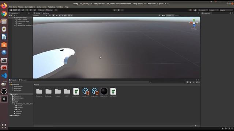The image size is (234, 131).
Task: Click the add (+) button in Hierarchy panel
Action: [x=10, y=15]
